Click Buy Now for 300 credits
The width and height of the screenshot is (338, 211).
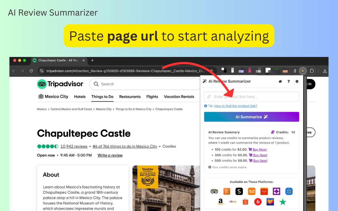260,155
